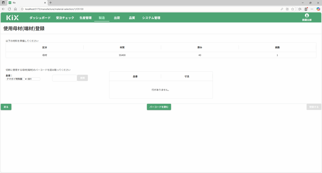322x173 pixels.
Task: Click the 001 warehouse code field
Action: (x=34, y=79)
